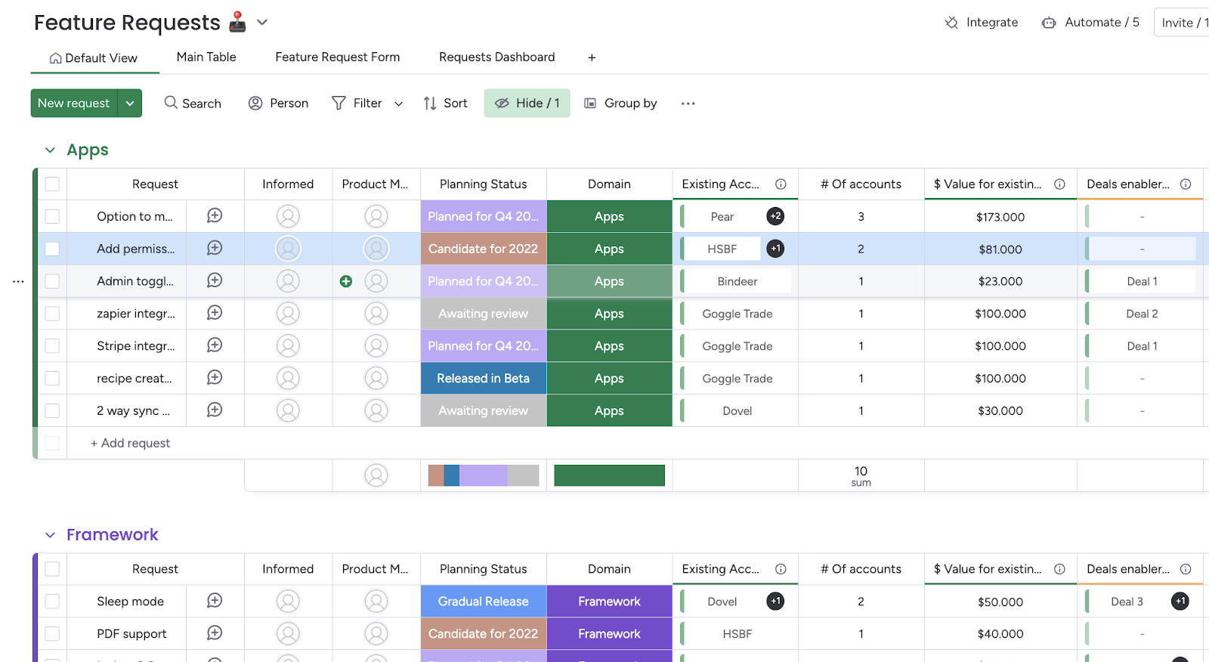Check the 2 way sync row checkbox
Image resolution: width=1209 pixels, height=662 pixels.
pyautogui.click(x=52, y=410)
